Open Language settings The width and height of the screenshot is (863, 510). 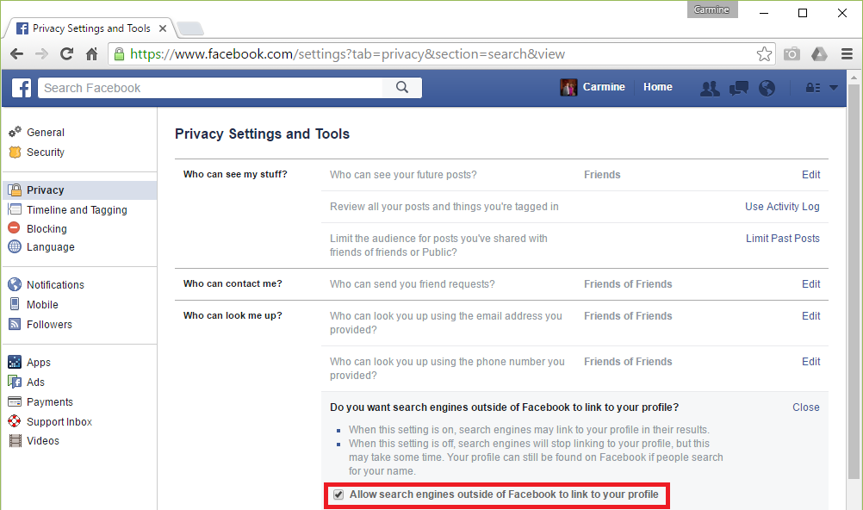tap(50, 246)
